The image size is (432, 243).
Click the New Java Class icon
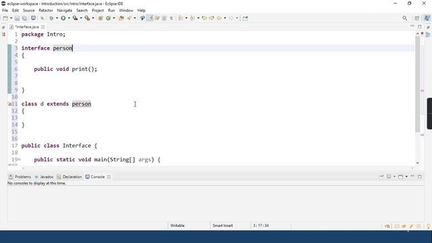(x=109, y=18)
